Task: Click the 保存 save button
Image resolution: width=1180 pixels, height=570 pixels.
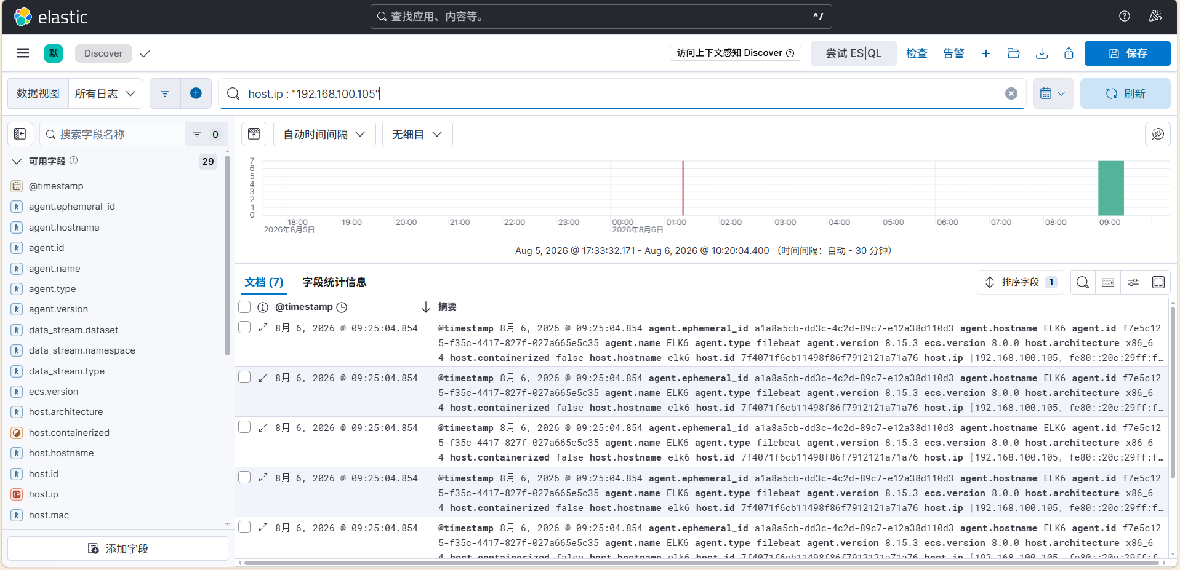Action: [x=1127, y=53]
